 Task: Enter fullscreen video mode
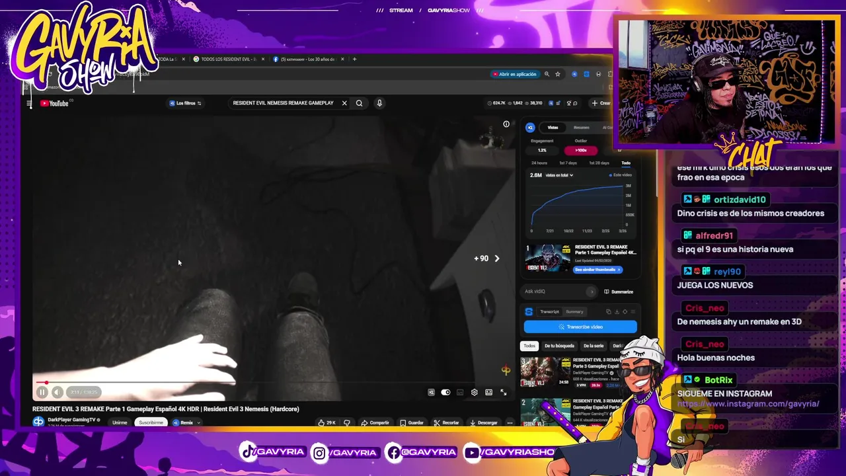(x=503, y=393)
